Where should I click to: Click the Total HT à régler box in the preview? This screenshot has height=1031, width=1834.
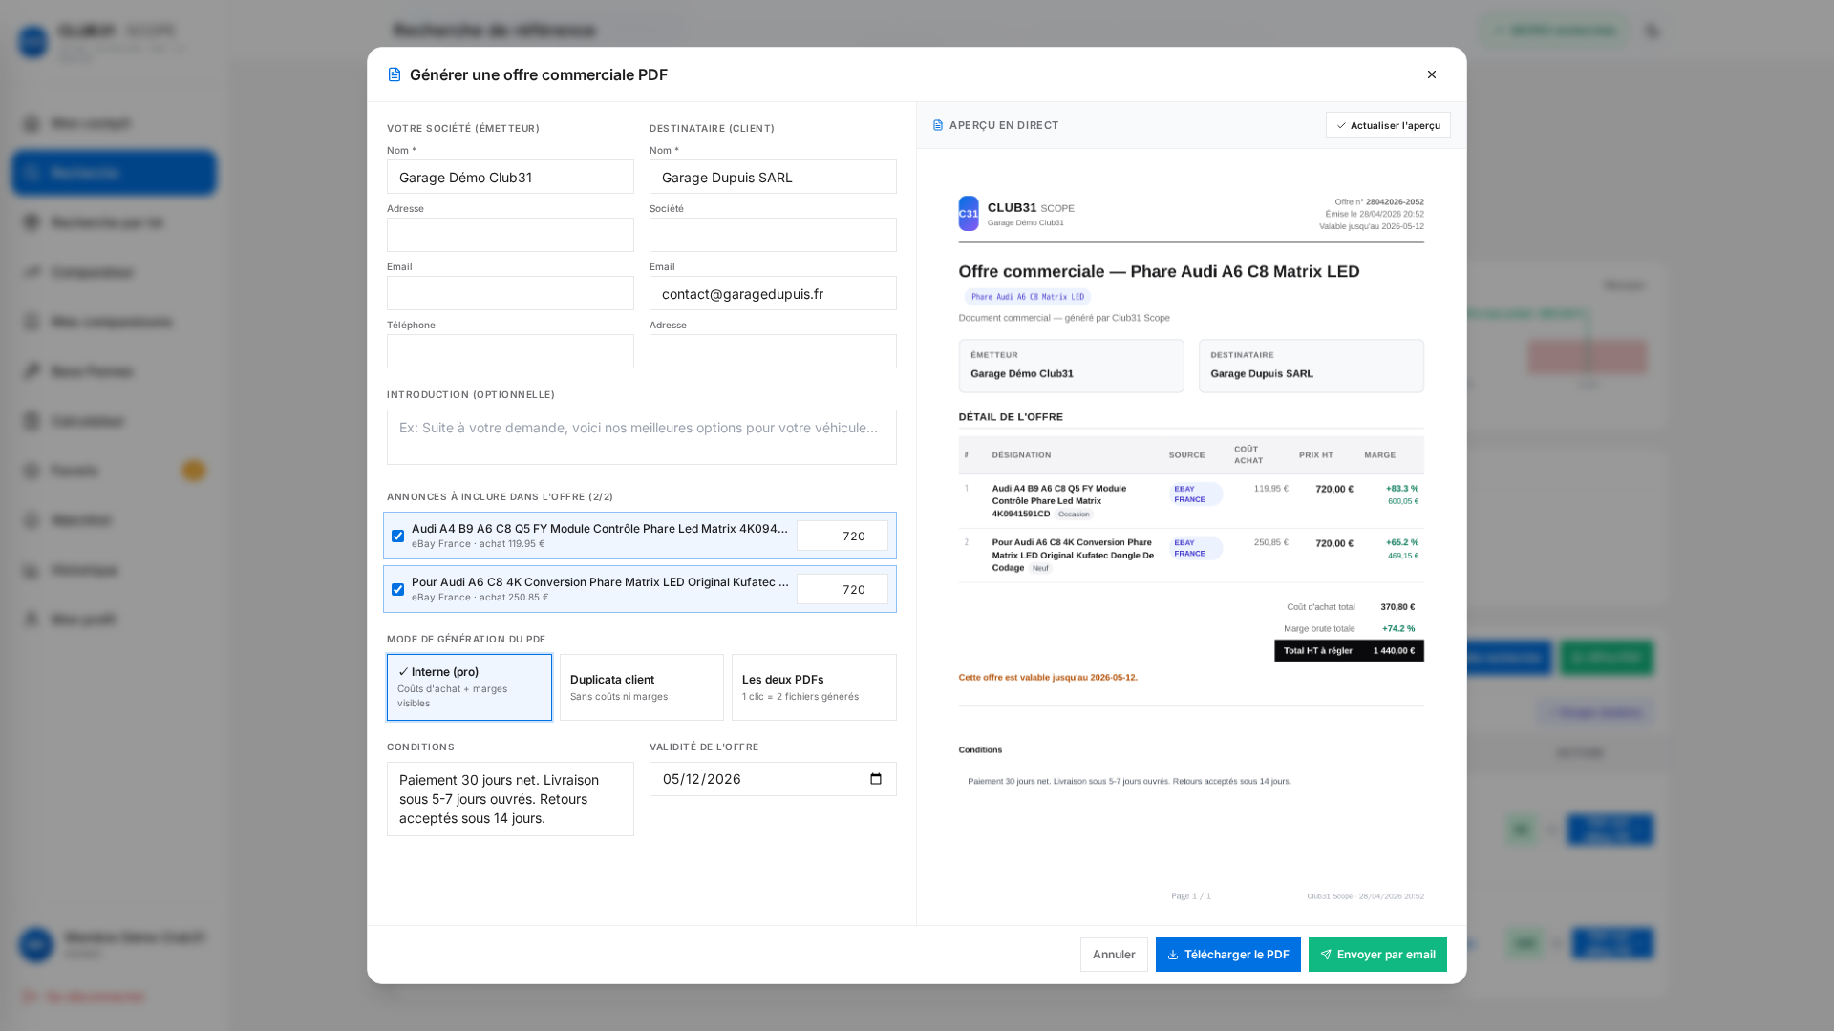click(x=1349, y=650)
